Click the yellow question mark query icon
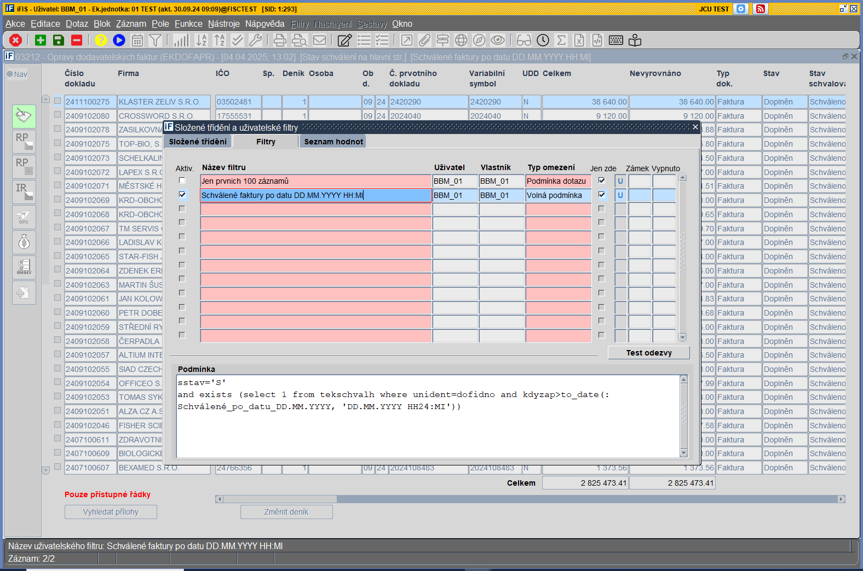Viewport: 863px width, 571px height. pos(101,40)
